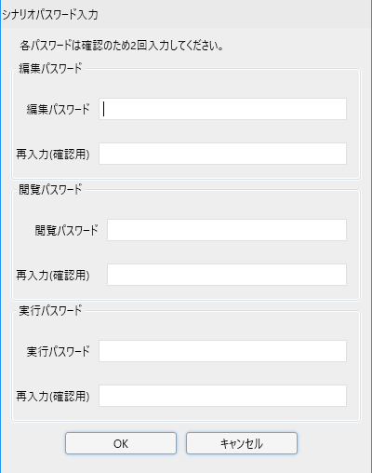Click the 閲覧パスワード text input box
372x473 pixels.
pyautogui.click(x=227, y=230)
